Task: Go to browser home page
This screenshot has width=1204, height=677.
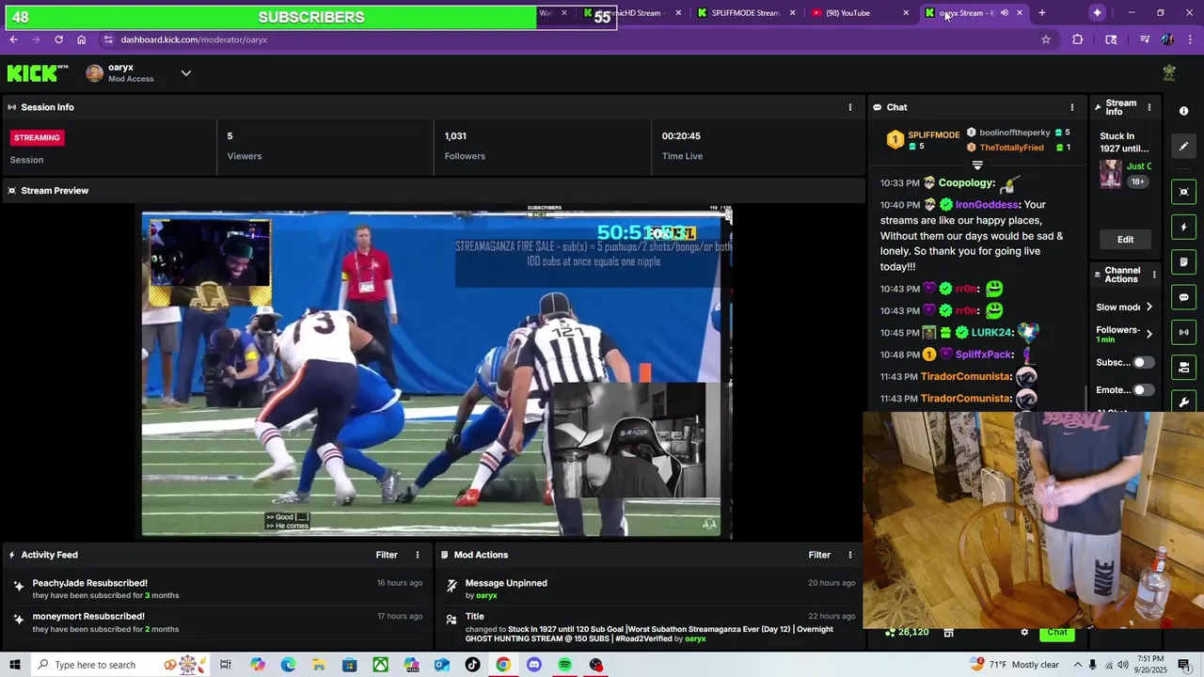Action: pyautogui.click(x=81, y=39)
